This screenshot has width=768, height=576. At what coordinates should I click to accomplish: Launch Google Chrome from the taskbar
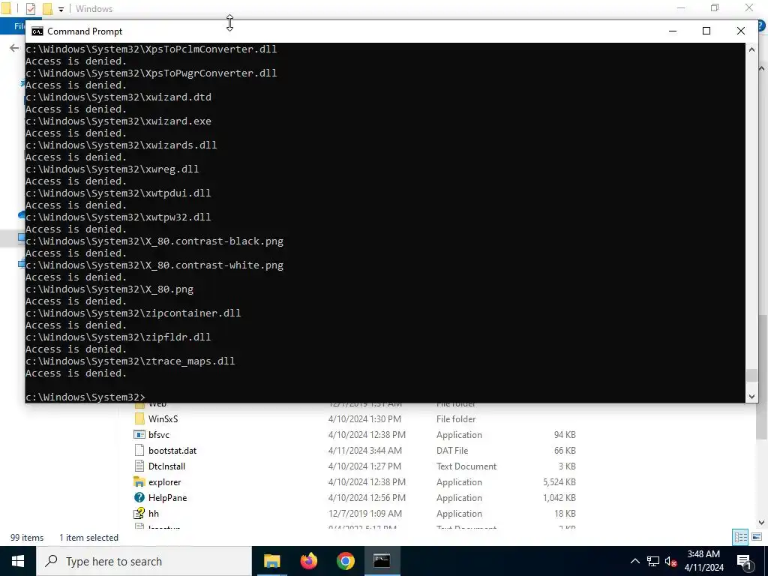[345, 561]
